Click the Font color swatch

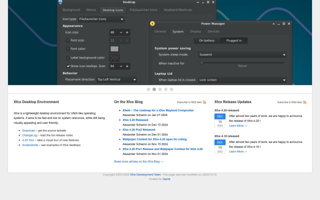[114, 49]
